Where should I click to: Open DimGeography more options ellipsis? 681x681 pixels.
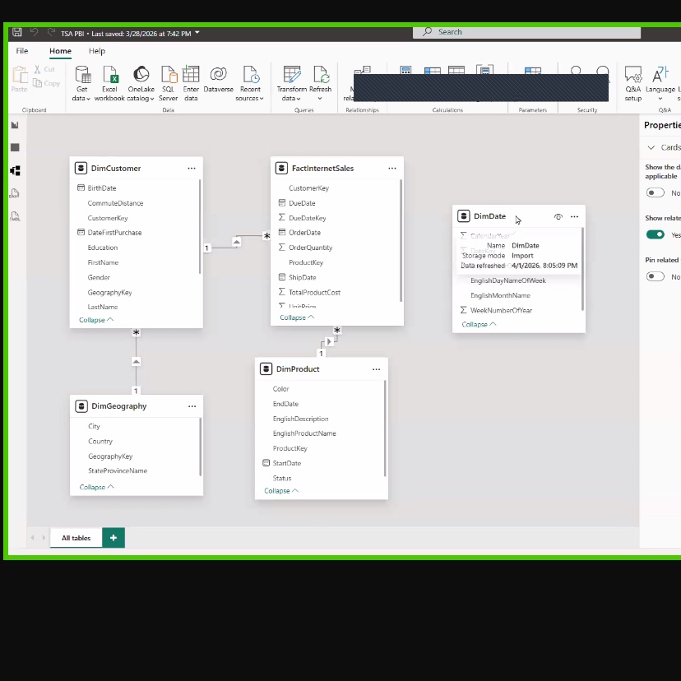click(192, 406)
